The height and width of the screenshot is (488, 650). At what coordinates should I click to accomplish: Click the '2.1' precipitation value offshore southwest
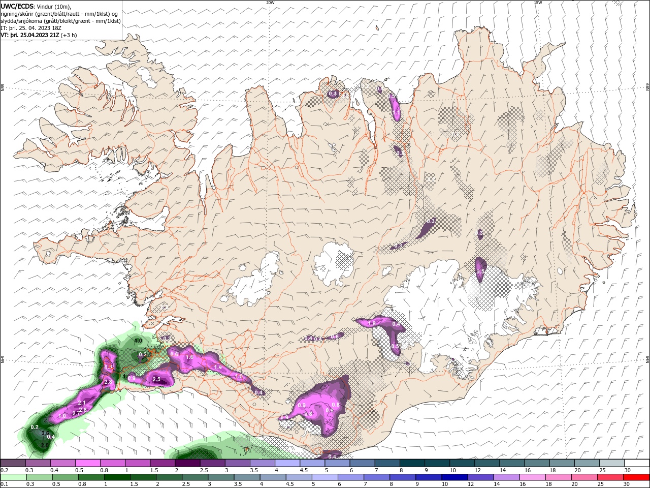point(82,403)
